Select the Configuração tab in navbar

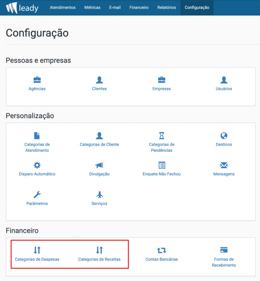click(197, 7)
